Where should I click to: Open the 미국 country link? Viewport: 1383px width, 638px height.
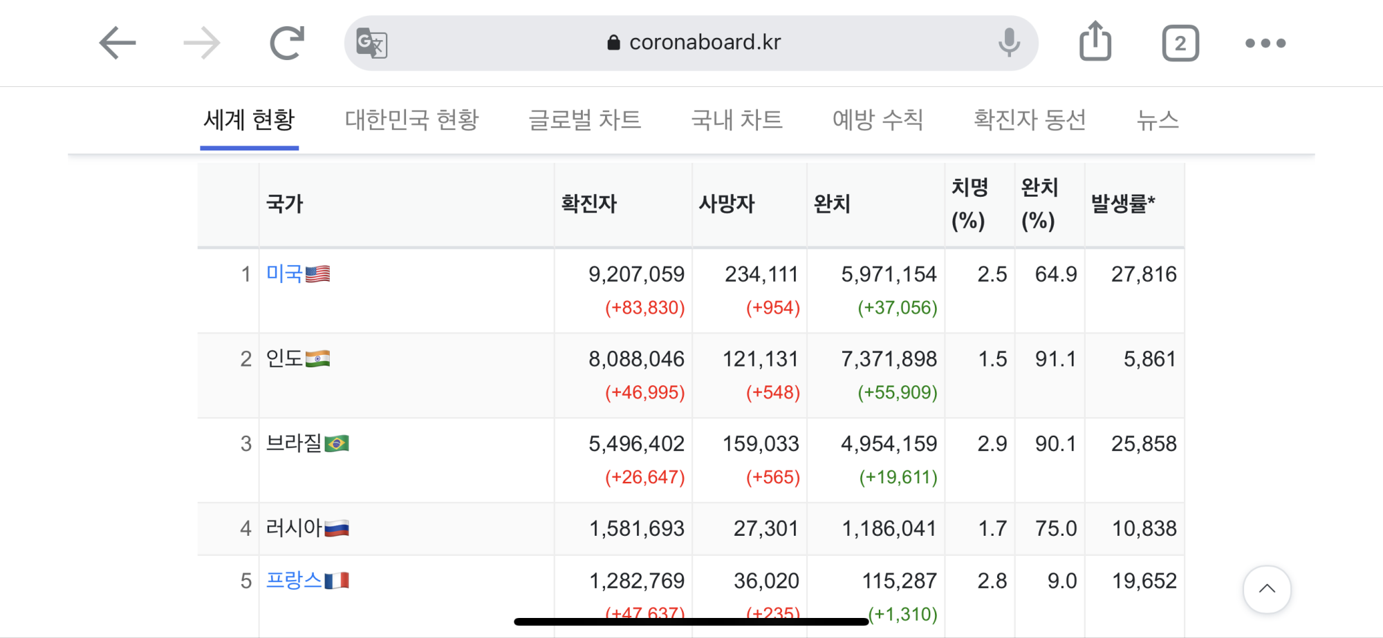(x=285, y=274)
